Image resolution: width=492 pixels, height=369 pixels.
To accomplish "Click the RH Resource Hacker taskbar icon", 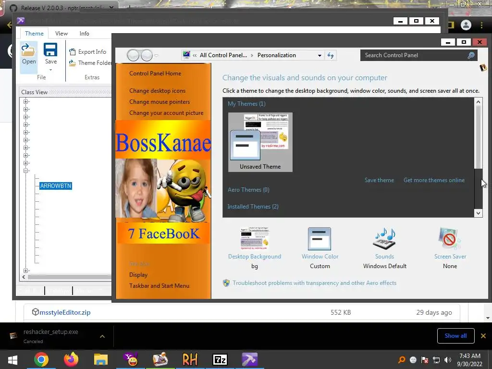I will pyautogui.click(x=190, y=359).
